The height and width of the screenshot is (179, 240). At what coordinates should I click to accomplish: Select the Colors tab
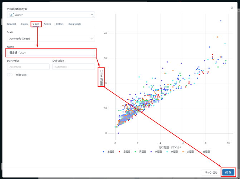pyautogui.click(x=60, y=24)
